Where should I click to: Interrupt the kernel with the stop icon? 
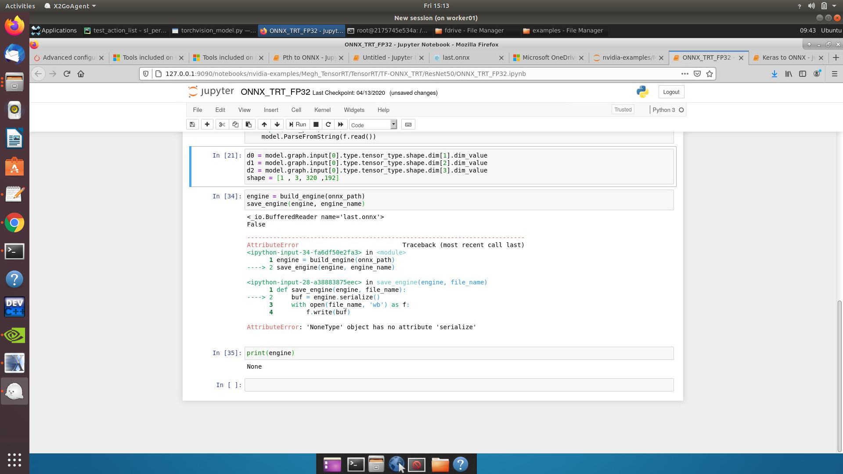click(316, 124)
